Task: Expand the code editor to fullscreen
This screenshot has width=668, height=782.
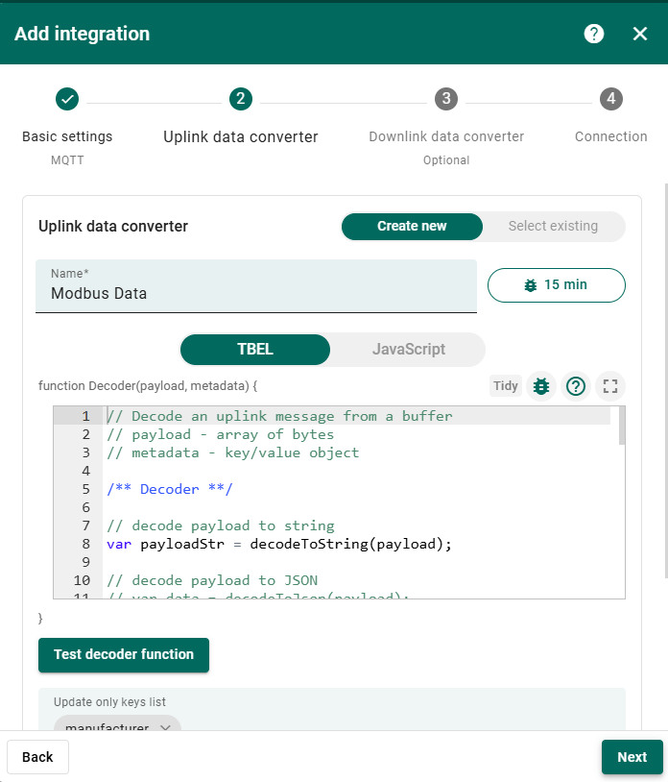Action: [x=609, y=386]
